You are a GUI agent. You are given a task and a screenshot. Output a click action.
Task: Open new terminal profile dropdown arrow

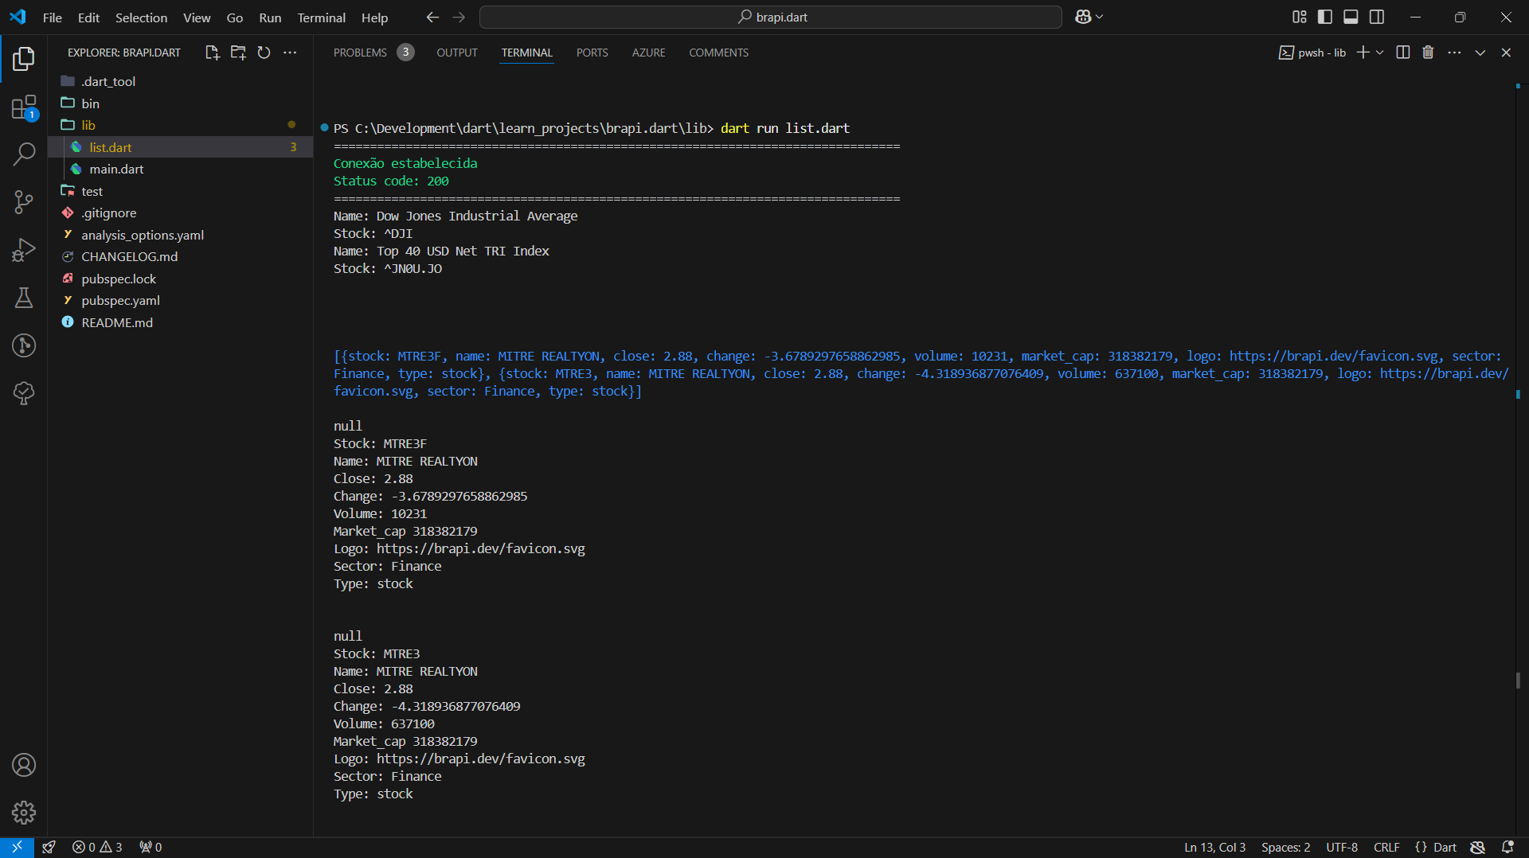point(1380,53)
